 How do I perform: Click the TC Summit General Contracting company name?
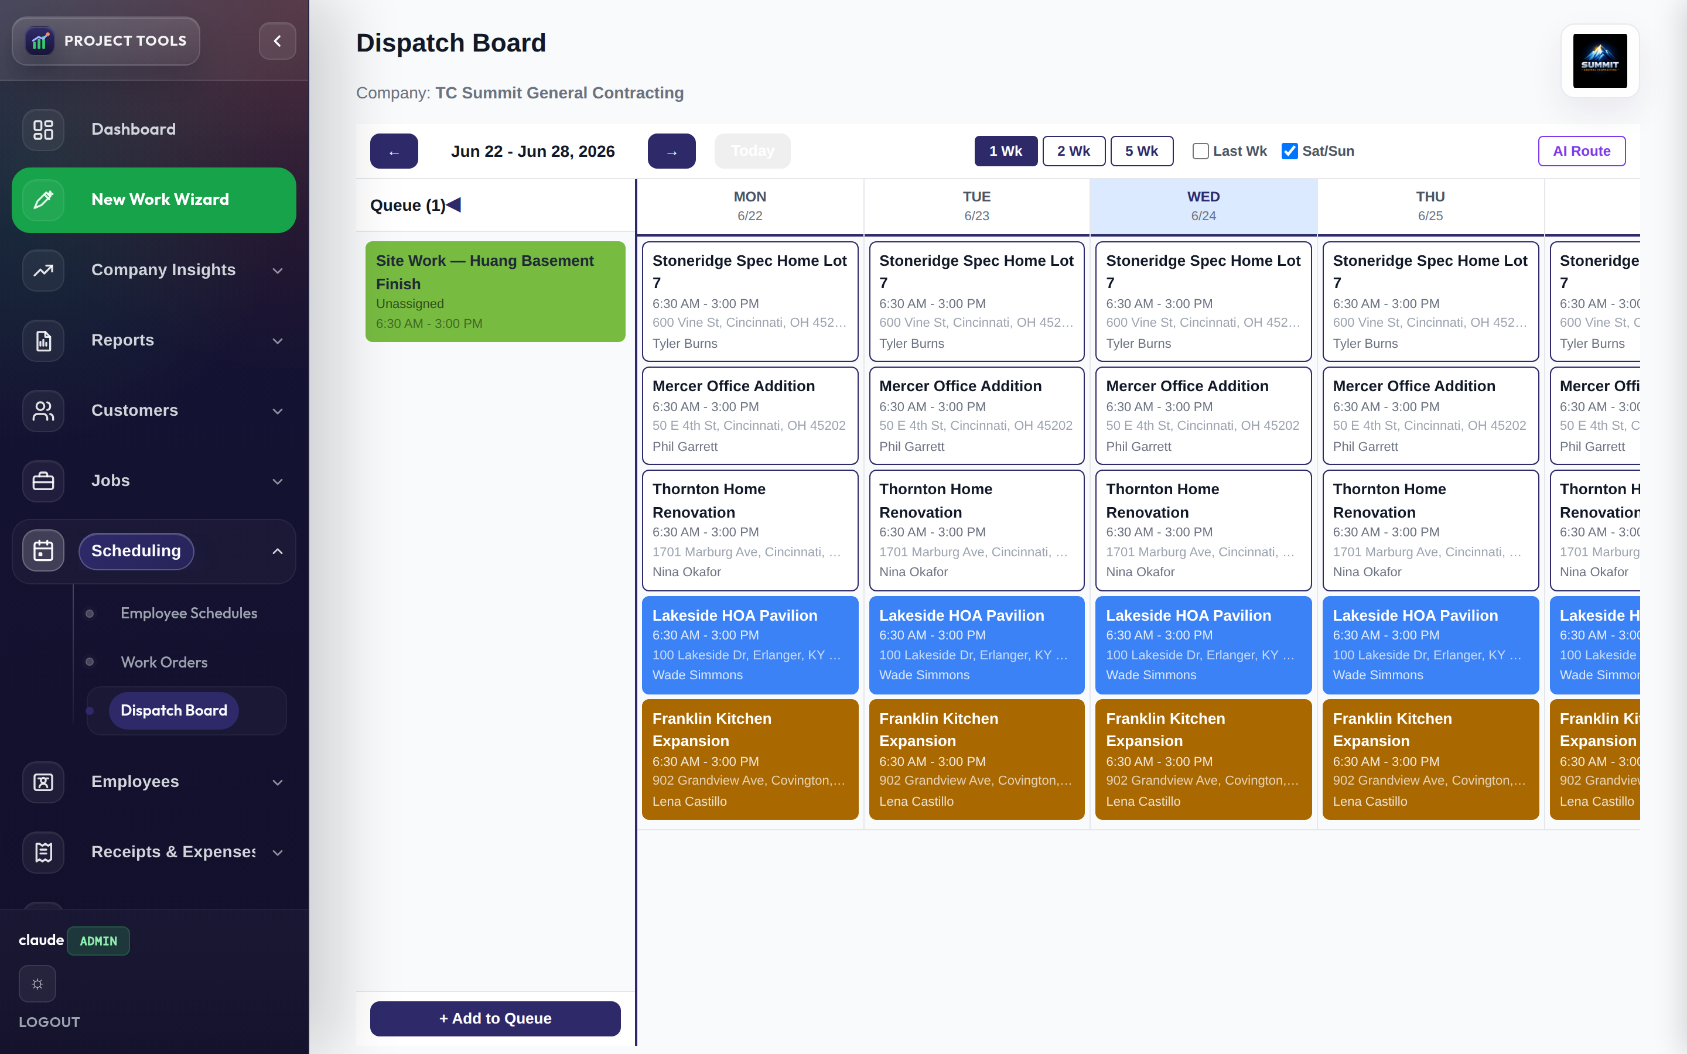pos(559,93)
